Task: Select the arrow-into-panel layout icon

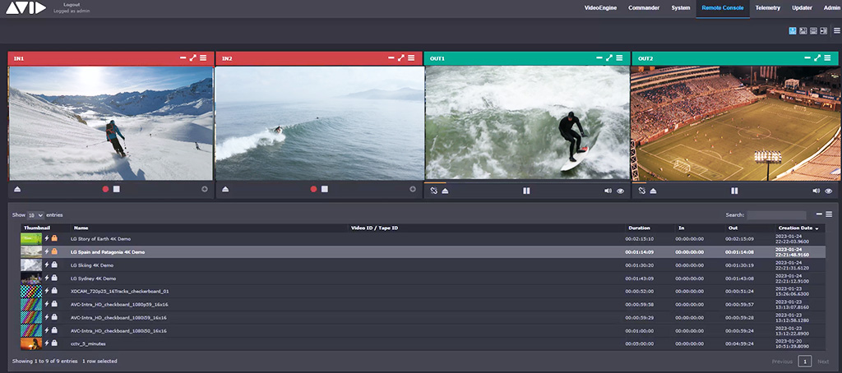Action: point(824,31)
